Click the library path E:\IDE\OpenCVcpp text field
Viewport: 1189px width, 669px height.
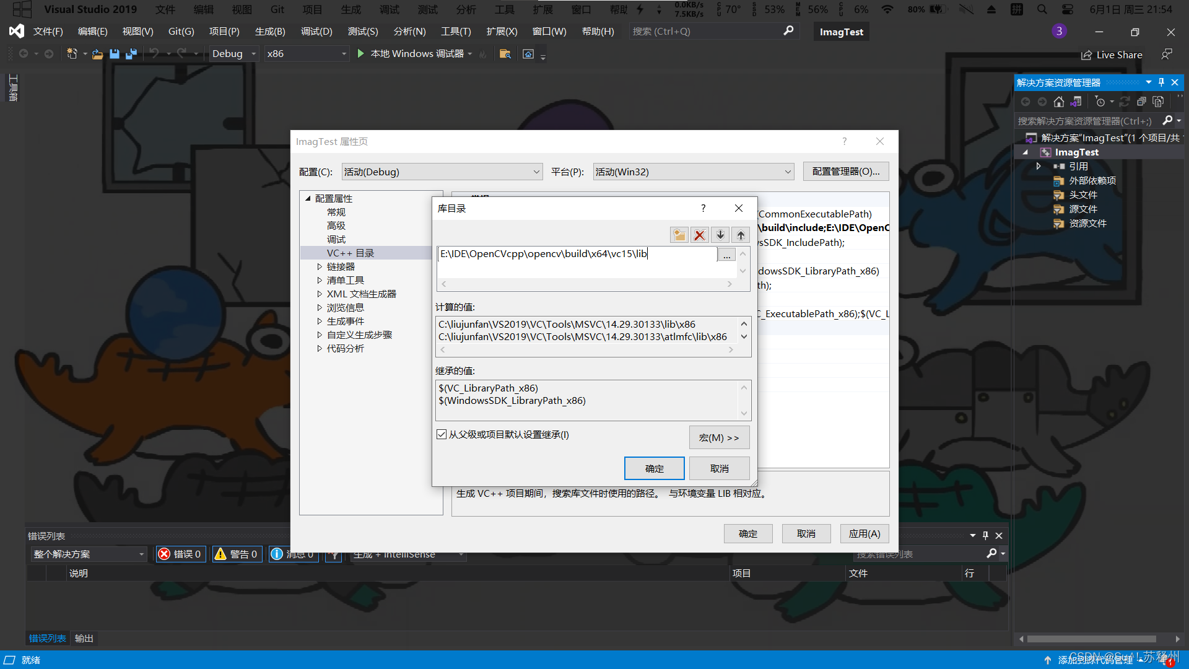577,254
